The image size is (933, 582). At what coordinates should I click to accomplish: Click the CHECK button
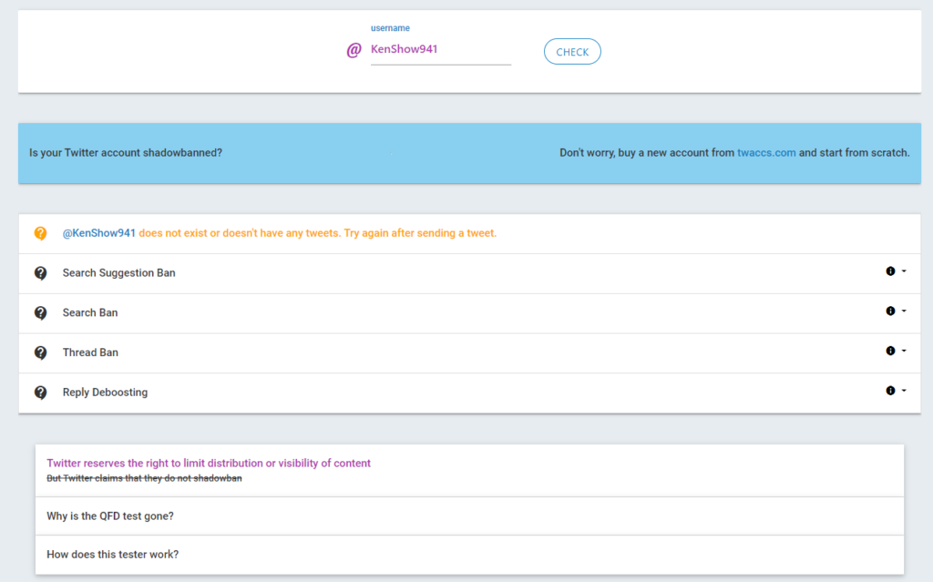coord(572,52)
